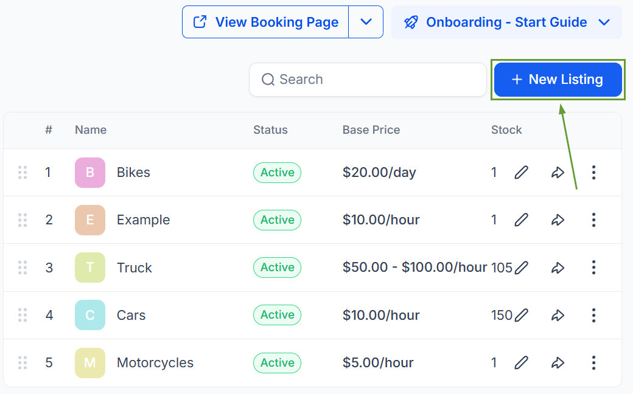Image resolution: width=633 pixels, height=394 pixels.
Task: Open the View Booking Page link
Action: 265,22
